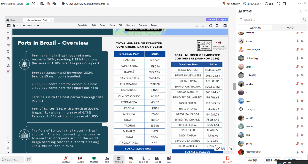Select member Lois Liu in list
Screen dimensions: 308x164
click(272, 84)
